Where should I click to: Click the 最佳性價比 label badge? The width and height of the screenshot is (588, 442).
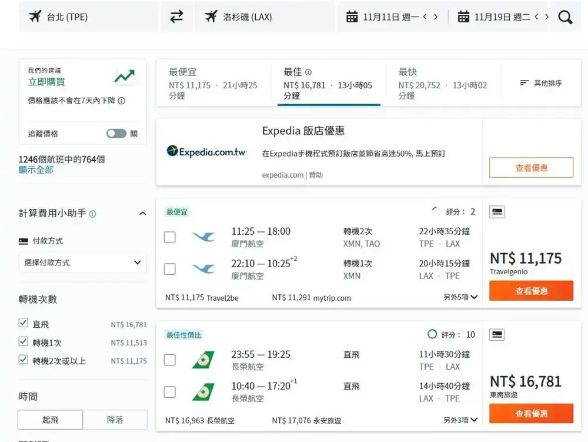183,335
